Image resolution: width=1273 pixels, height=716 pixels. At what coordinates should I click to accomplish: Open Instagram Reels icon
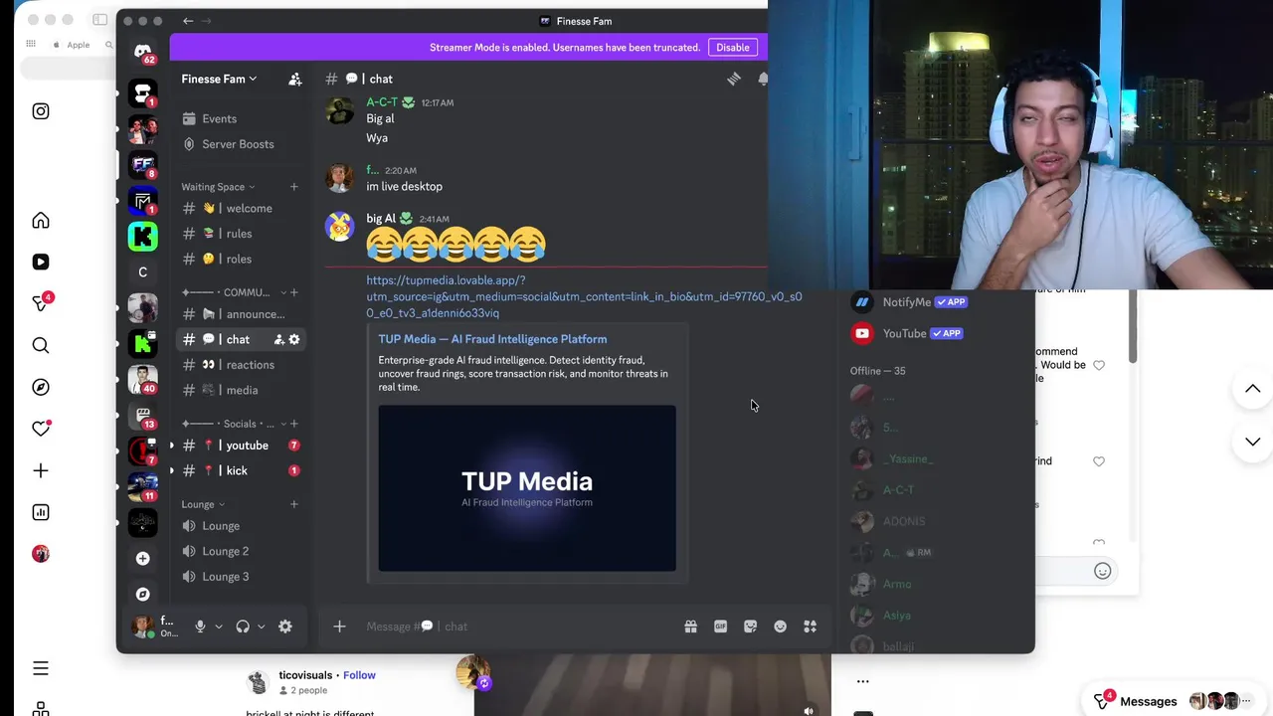(41, 262)
